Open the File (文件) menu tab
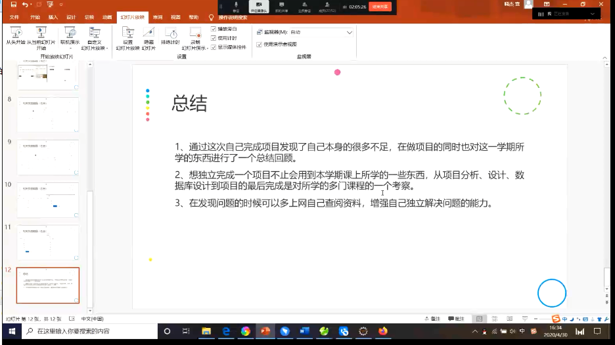Image resolution: width=615 pixels, height=345 pixels. coord(14,17)
